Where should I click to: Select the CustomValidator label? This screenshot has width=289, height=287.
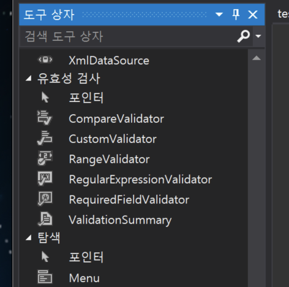(x=113, y=139)
